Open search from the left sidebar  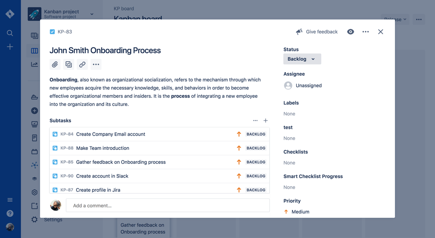(10, 33)
